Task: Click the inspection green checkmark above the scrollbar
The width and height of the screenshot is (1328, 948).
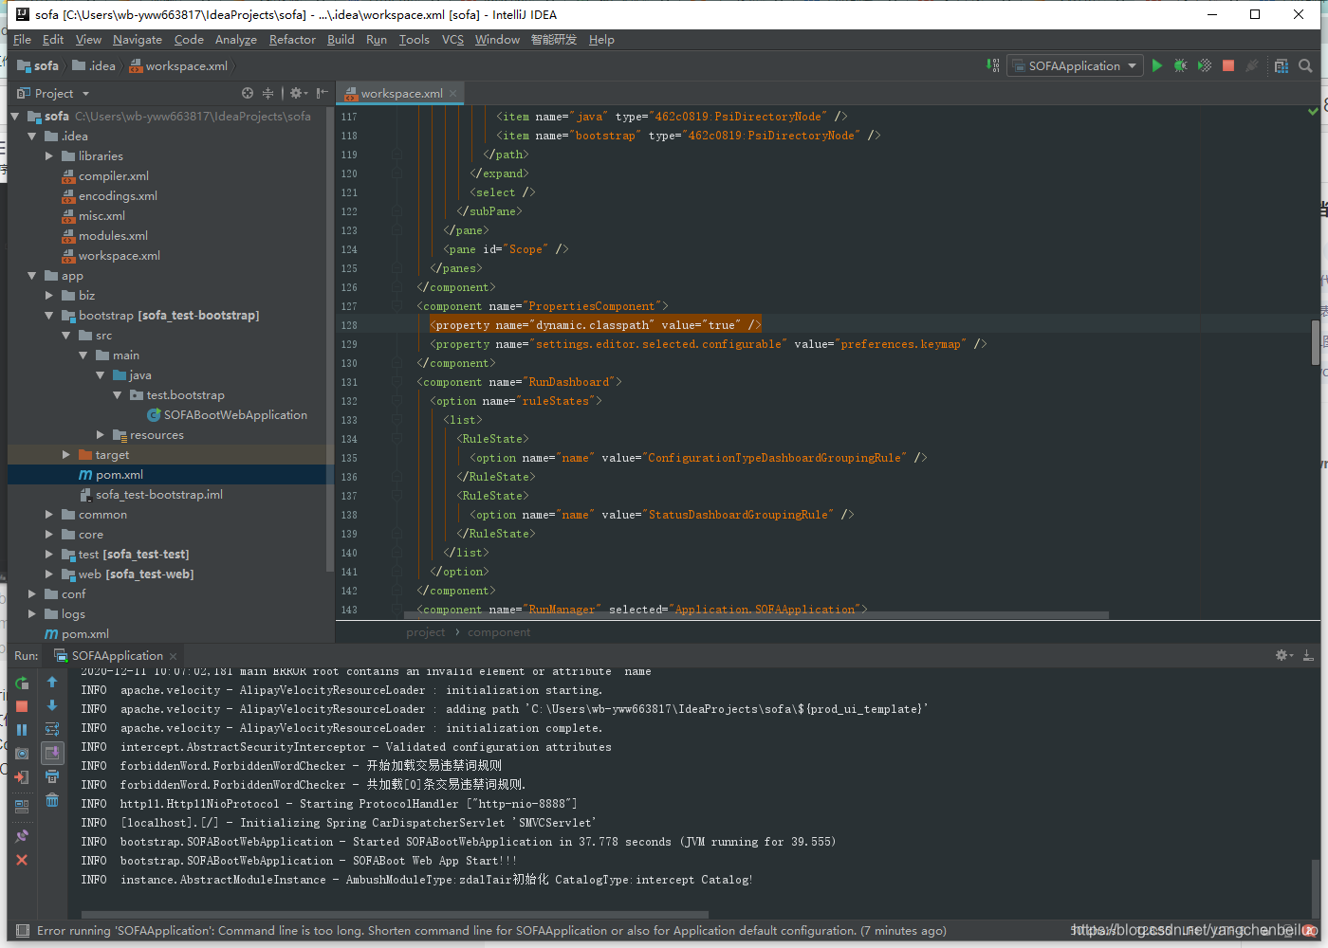Action: click(x=1313, y=112)
